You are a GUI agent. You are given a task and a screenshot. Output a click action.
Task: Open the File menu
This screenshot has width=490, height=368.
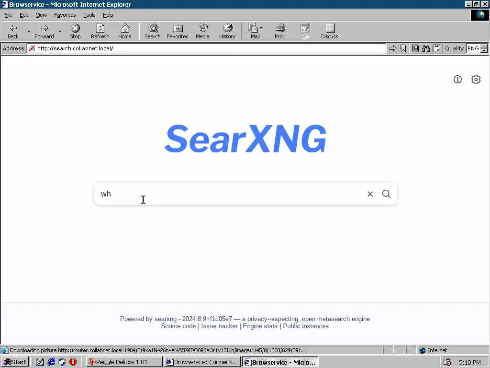8,15
